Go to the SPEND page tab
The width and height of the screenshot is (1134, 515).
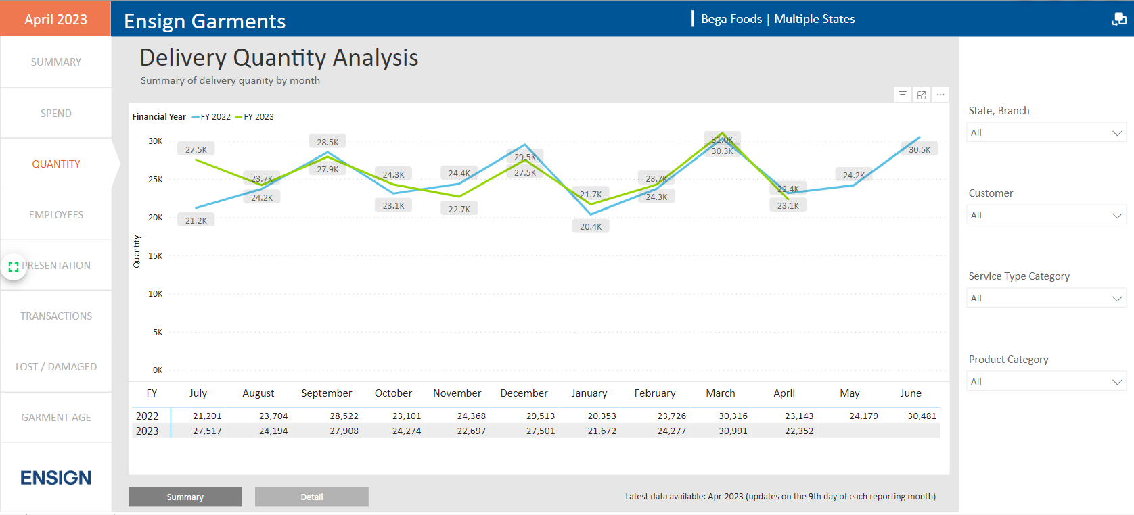56,113
